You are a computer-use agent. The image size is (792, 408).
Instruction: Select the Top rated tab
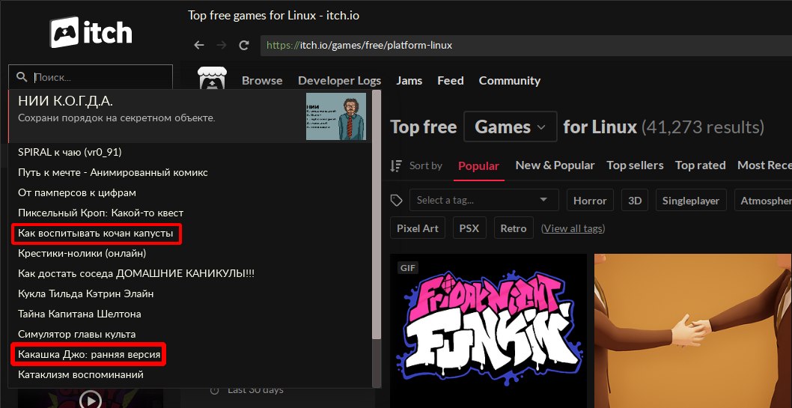pyautogui.click(x=700, y=165)
